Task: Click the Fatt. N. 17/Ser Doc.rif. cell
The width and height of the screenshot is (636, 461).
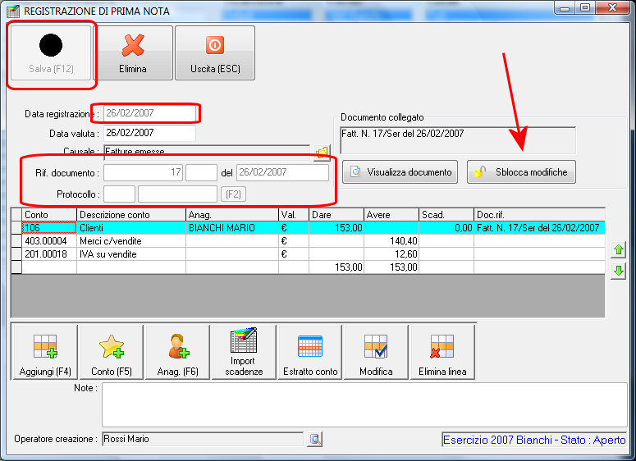Action: click(539, 228)
